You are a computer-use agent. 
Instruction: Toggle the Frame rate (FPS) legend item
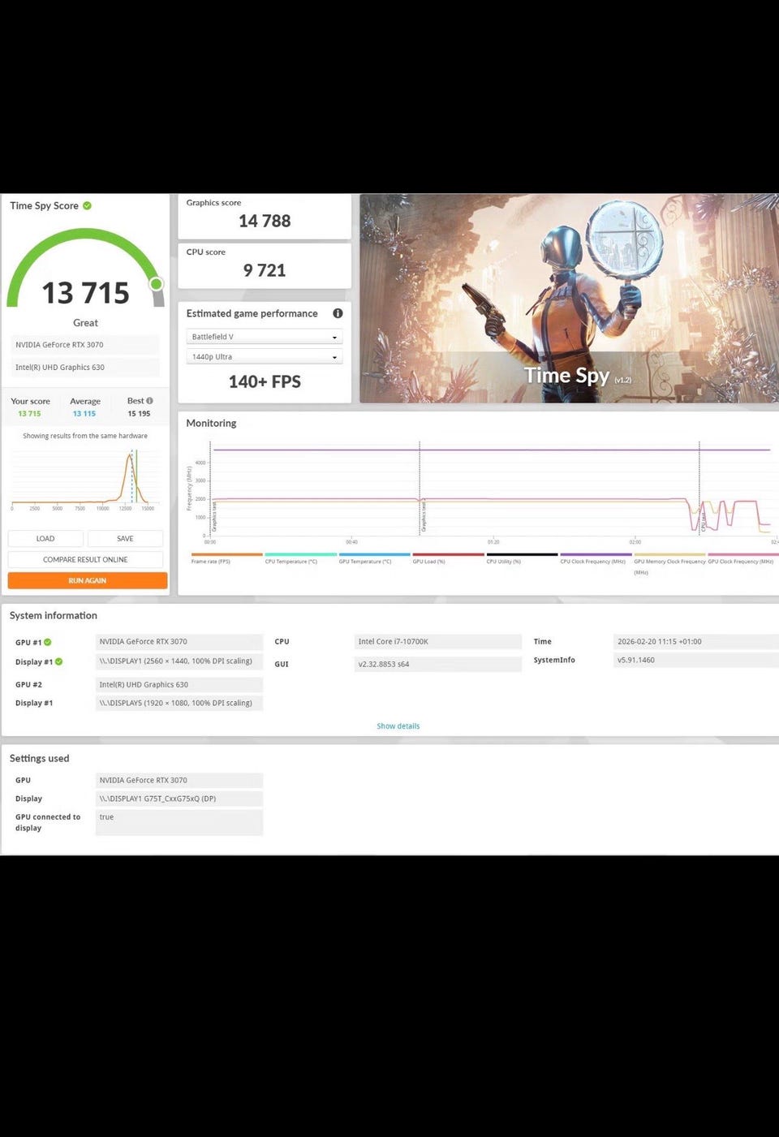click(226, 558)
